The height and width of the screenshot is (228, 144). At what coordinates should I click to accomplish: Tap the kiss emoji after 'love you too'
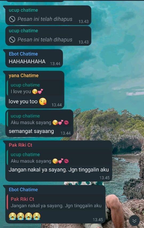[43, 101]
